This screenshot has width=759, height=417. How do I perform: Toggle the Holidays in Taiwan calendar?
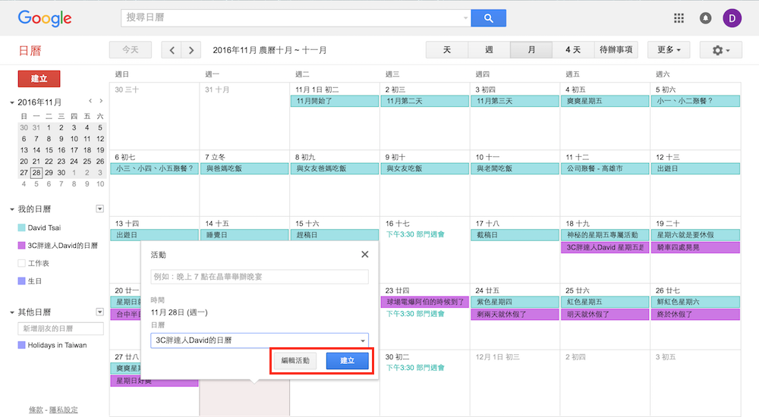[21, 345]
